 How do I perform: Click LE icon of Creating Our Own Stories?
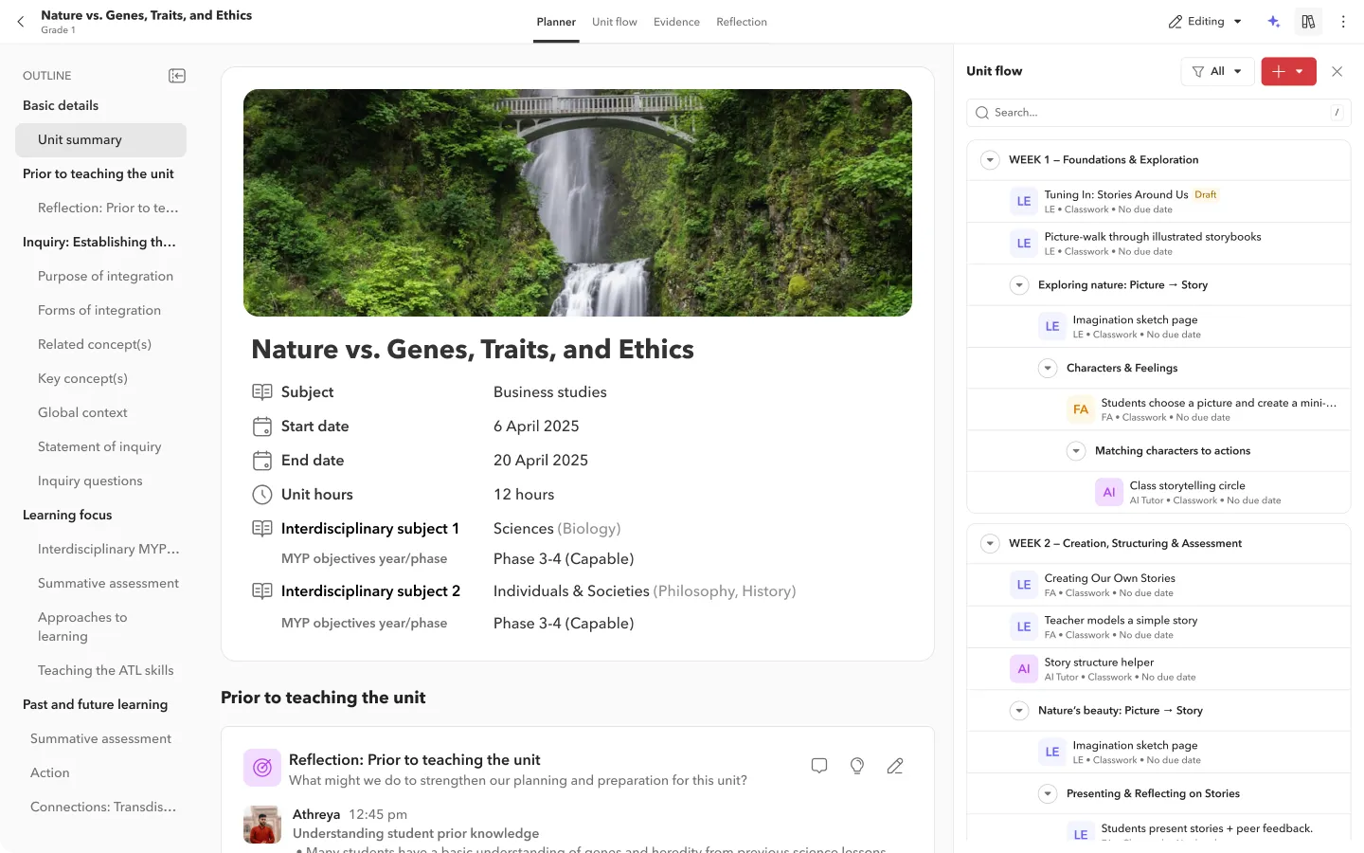1024,585
